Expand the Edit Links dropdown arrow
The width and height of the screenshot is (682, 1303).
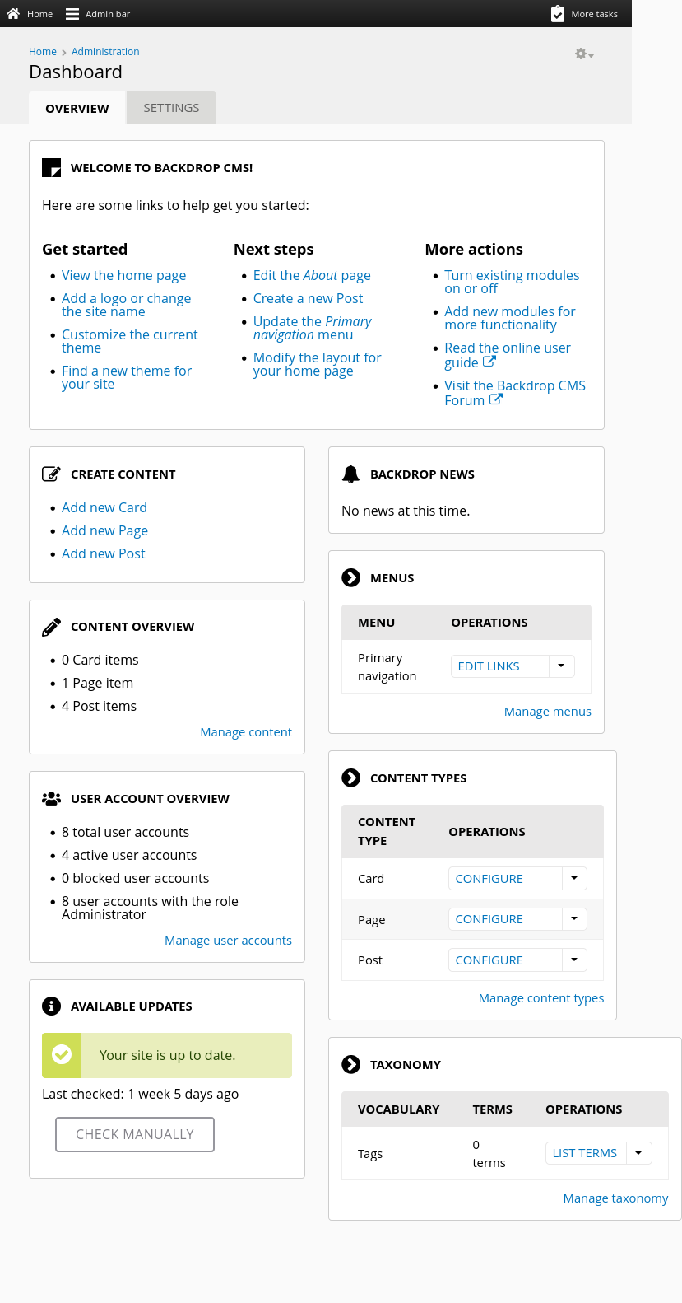561,666
